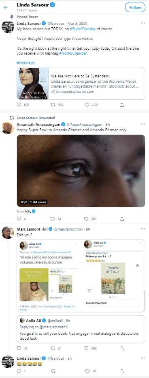Play the NFL Amanda Gorman video
Screen dimensions: 149x378
81,171
